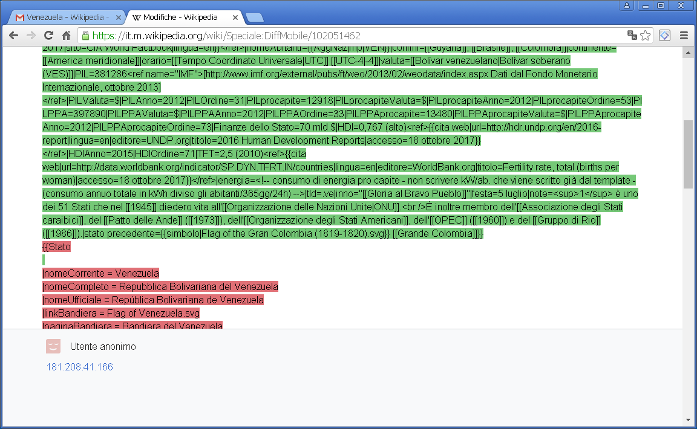The image size is (697, 429).
Task: Open a new browser tab
Action: 254,17
